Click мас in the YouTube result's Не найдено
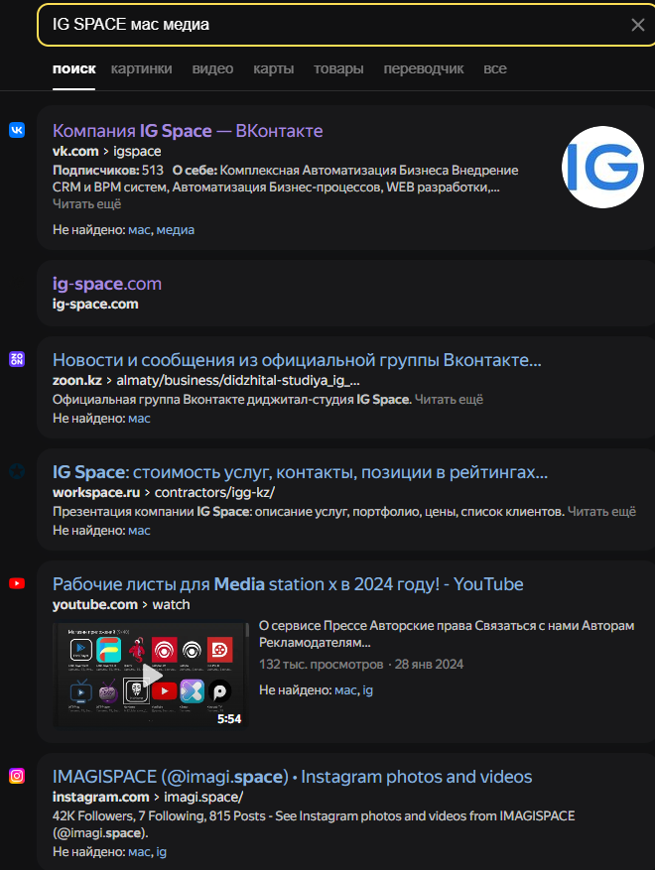Screen dimensions: 655x870 [x=345, y=690]
